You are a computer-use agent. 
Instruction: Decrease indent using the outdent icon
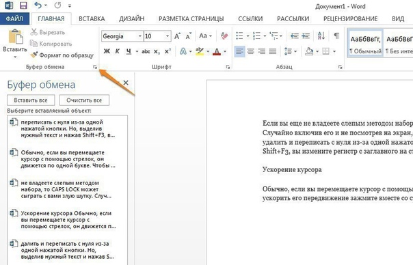point(294,36)
